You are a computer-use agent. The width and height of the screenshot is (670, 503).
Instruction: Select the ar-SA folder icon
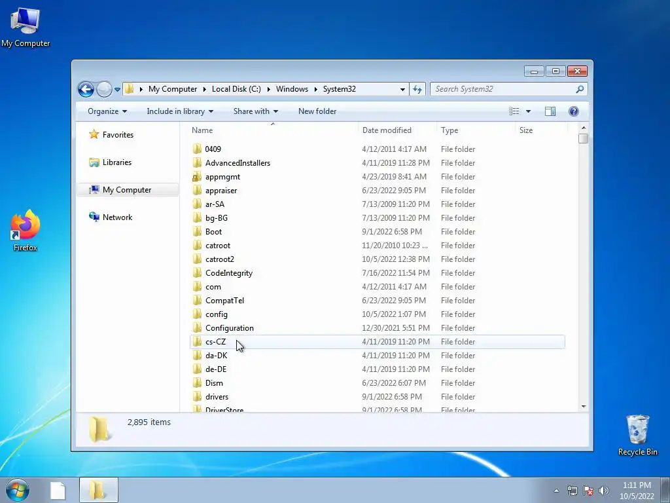tap(197, 204)
